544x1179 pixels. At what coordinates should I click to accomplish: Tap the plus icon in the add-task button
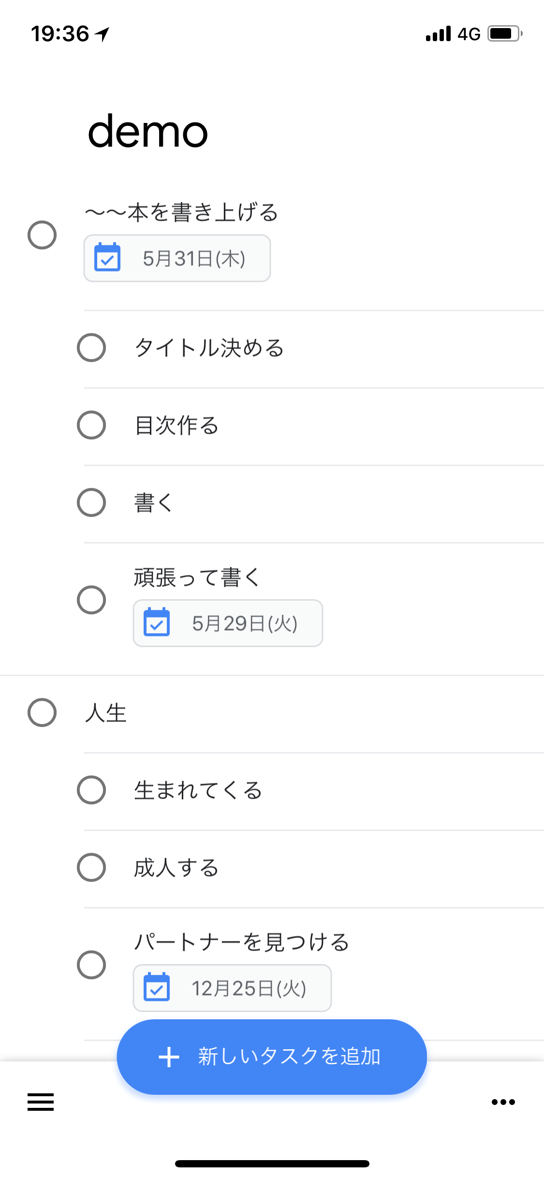click(169, 1057)
